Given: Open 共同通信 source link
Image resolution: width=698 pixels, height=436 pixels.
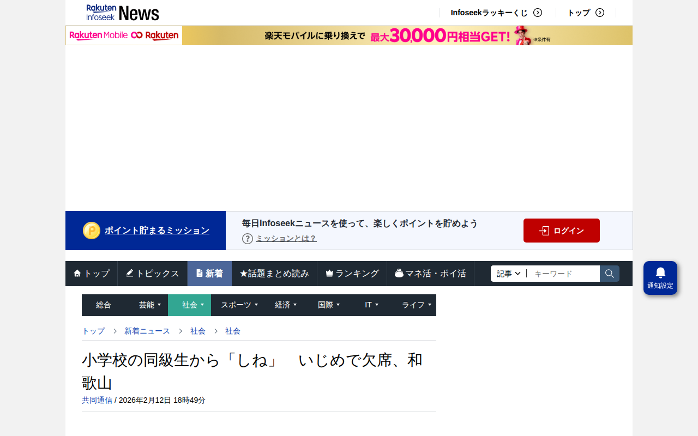Looking at the screenshot, I should [x=97, y=400].
